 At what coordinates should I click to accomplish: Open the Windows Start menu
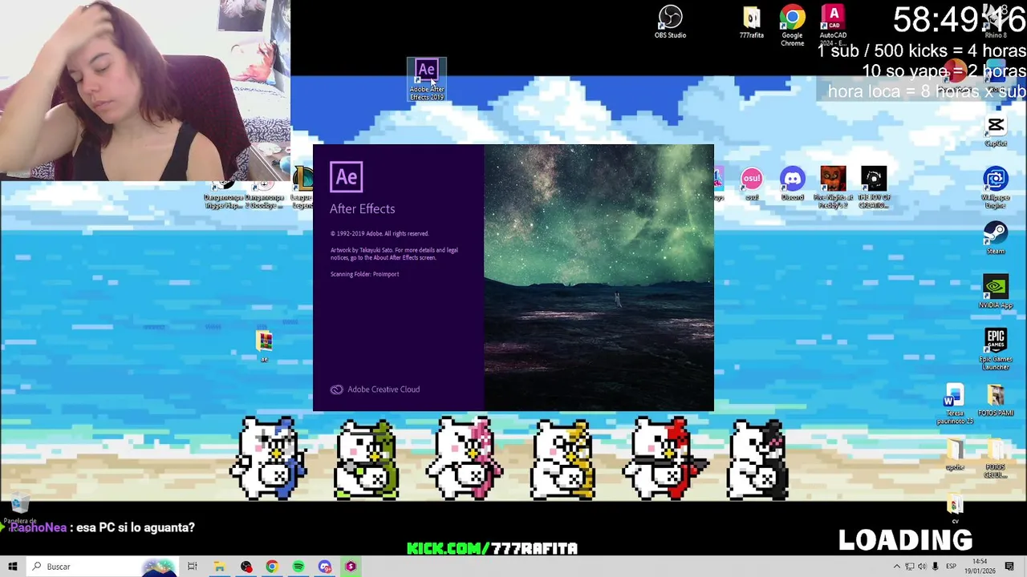[x=13, y=567]
